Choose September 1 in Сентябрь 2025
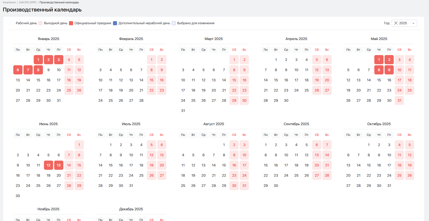This screenshot has height=221, width=429. [266, 145]
